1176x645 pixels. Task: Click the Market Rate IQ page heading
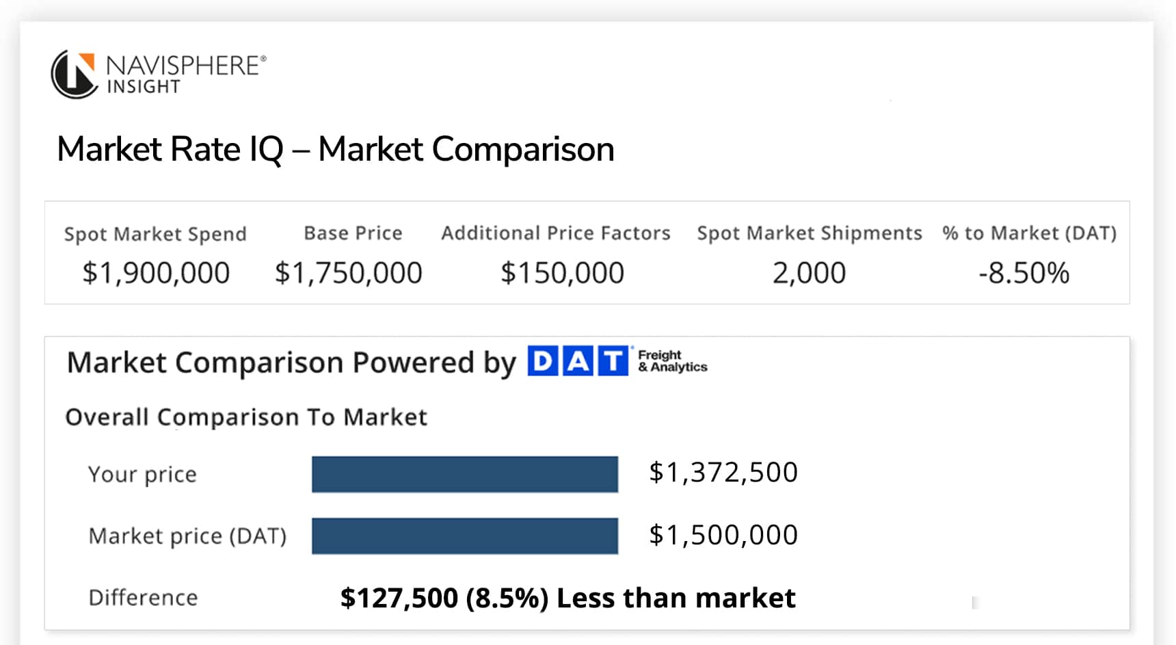pyautogui.click(x=335, y=149)
